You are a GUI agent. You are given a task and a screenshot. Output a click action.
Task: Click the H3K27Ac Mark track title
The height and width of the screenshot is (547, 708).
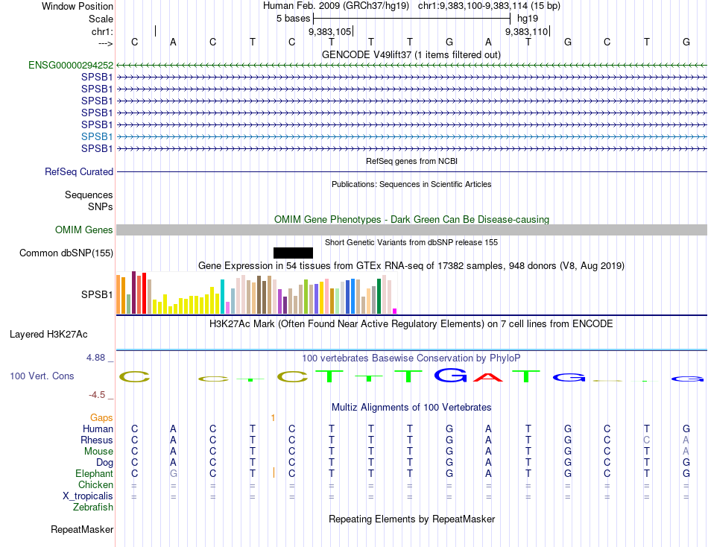[411, 324]
